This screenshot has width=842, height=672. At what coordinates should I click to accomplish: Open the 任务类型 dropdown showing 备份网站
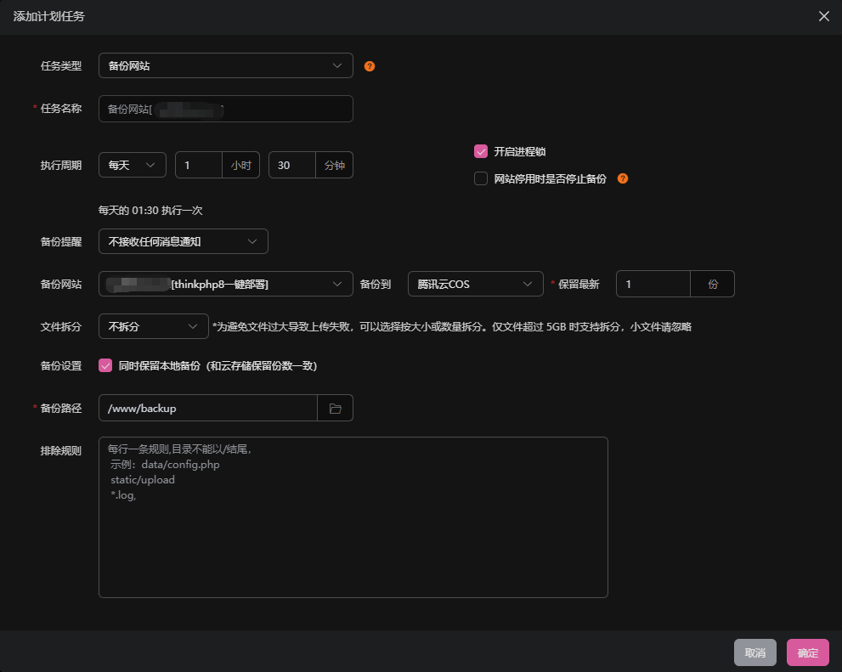pos(225,65)
